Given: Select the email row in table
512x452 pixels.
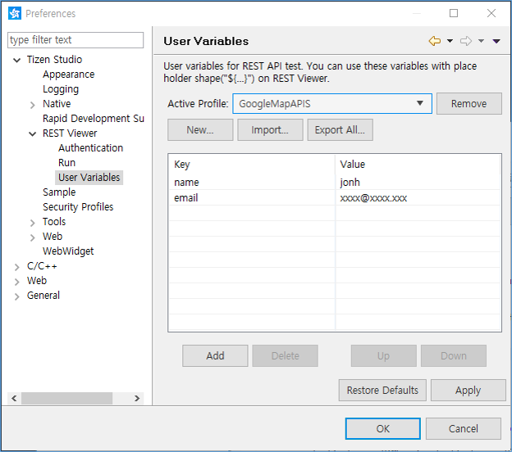Looking at the screenshot, I should pyautogui.click(x=246, y=198).
